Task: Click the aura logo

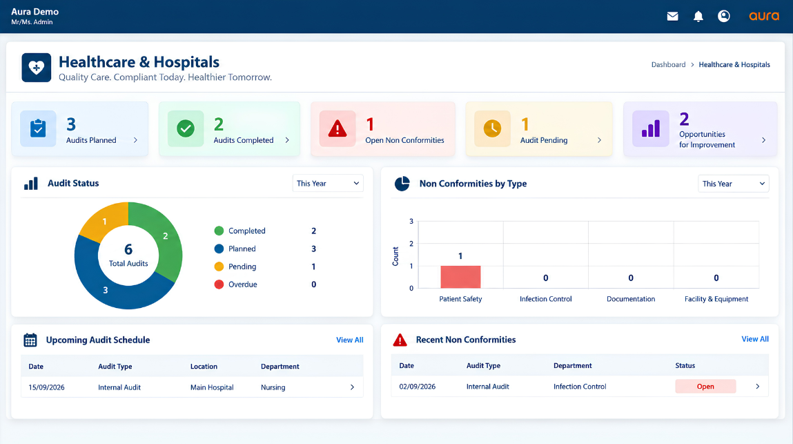Action: (764, 16)
